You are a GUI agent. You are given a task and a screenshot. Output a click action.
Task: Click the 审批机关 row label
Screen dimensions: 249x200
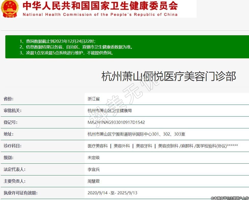13,110
